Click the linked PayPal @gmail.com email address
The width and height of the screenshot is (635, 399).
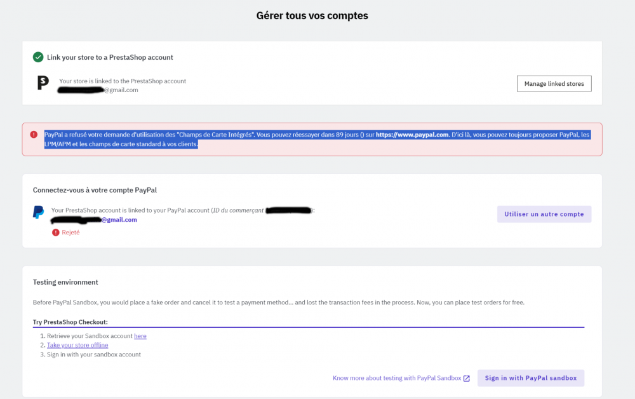pyautogui.click(x=119, y=220)
